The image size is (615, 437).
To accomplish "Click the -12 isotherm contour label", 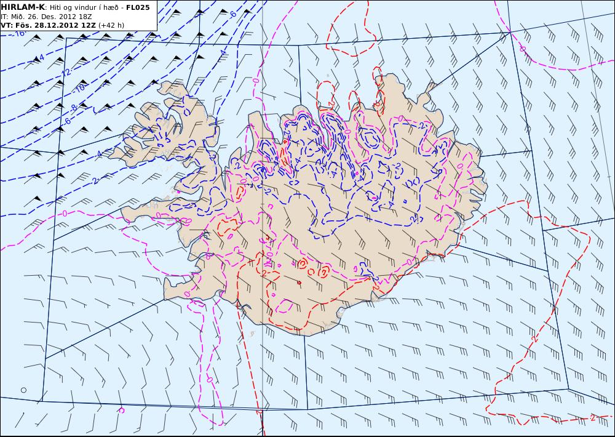I will (66, 72).
